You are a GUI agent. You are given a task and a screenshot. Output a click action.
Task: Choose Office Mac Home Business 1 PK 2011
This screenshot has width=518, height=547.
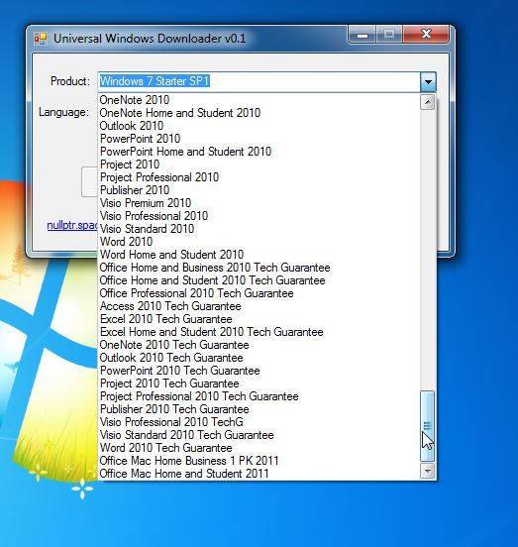coord(259,461)
